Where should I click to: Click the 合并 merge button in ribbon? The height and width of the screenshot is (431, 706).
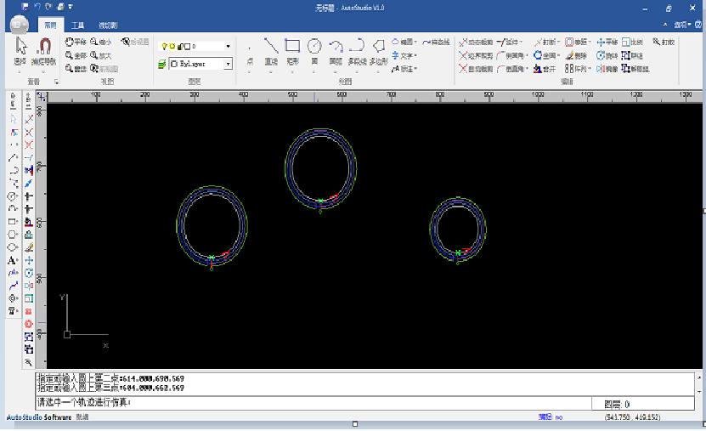(545, 69)
